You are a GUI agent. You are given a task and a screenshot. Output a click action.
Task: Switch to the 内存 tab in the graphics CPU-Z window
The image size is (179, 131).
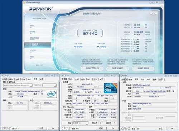pyautogui.click(x=23, y=79)
